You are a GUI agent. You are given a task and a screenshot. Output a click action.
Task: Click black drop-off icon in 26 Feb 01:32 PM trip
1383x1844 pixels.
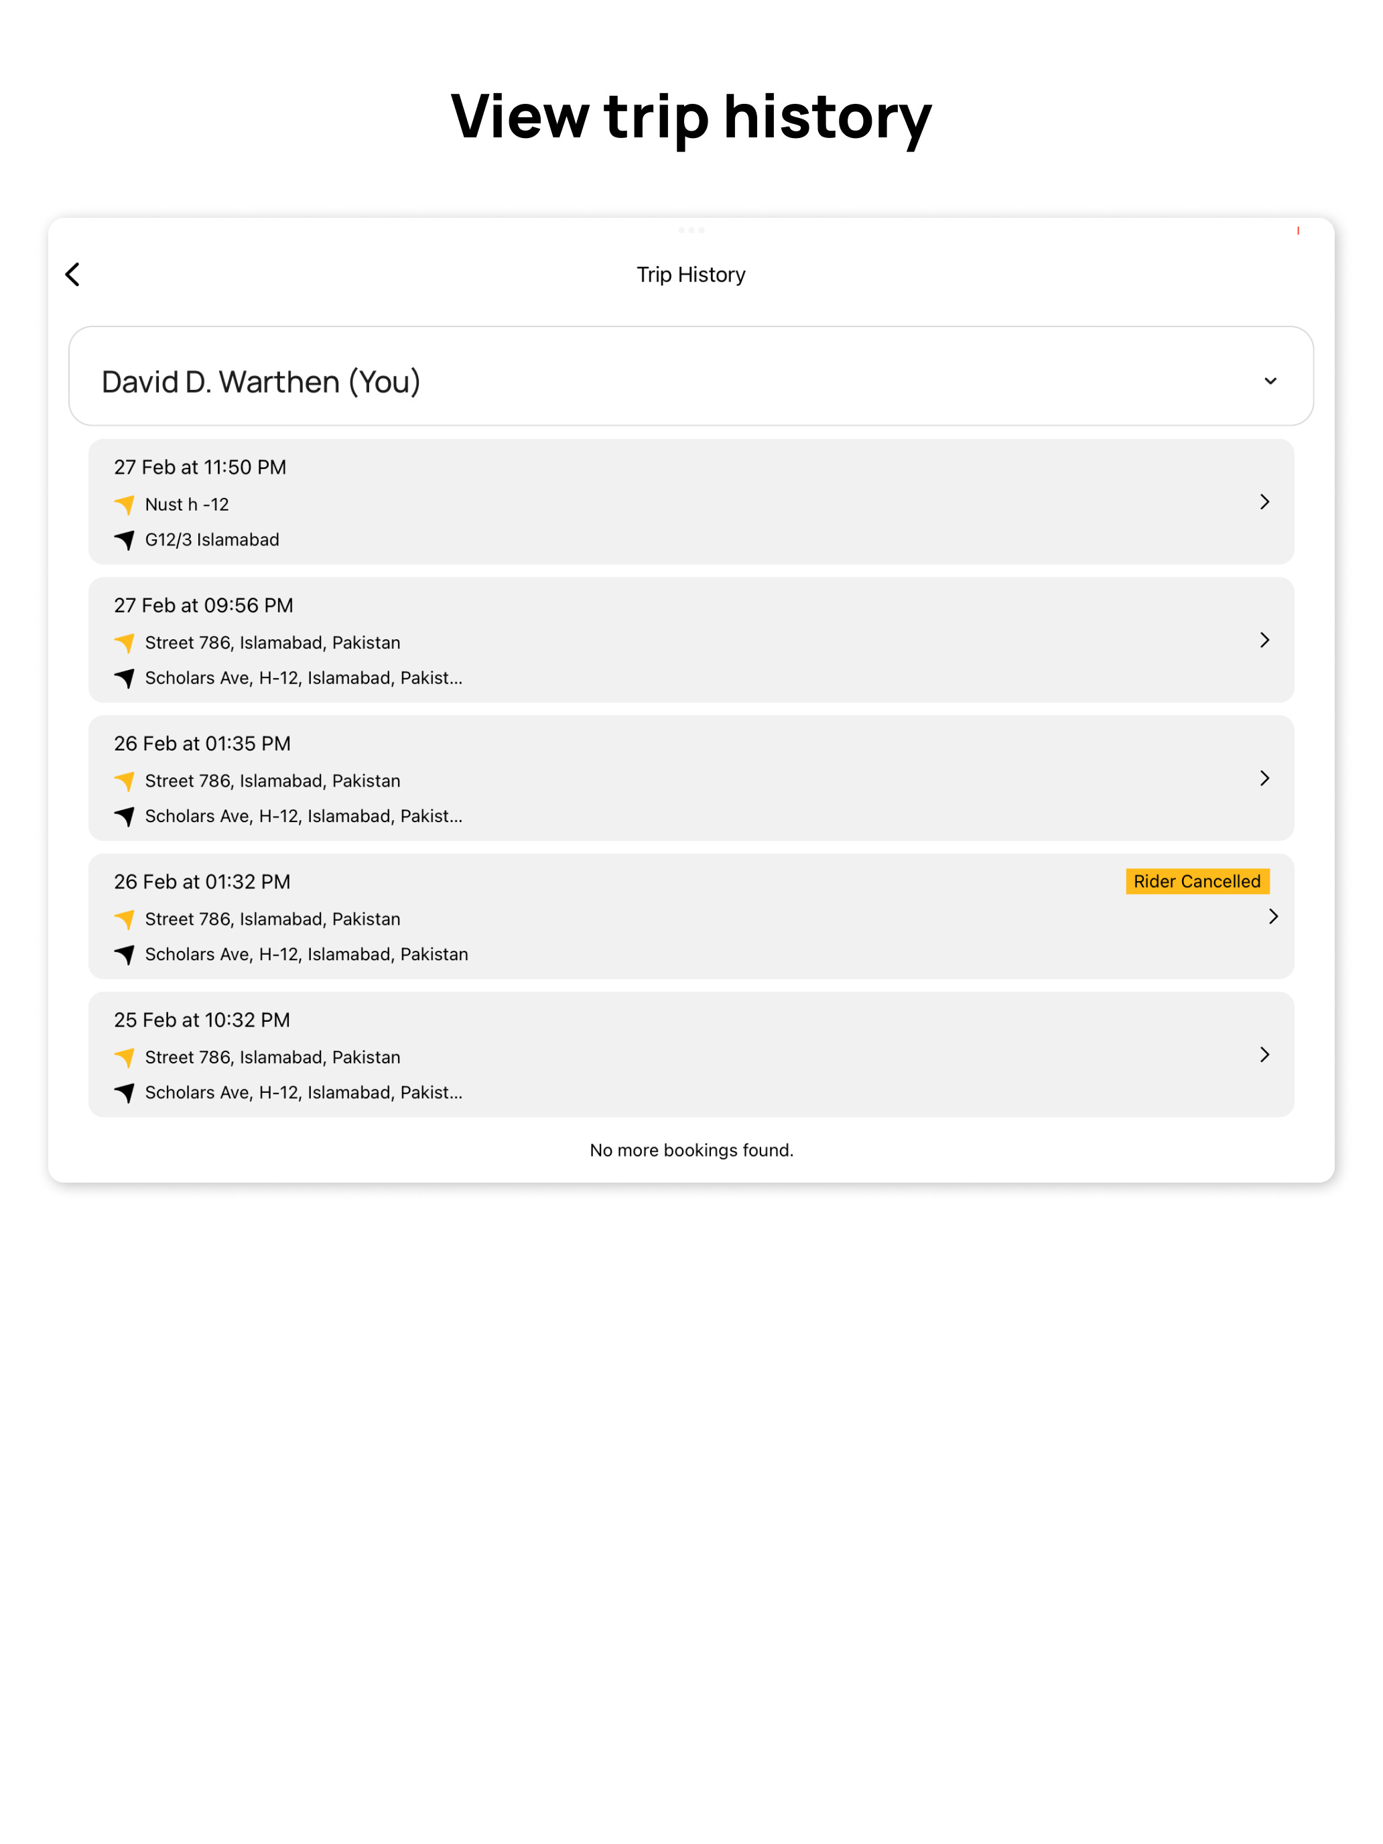pos(125,956)
